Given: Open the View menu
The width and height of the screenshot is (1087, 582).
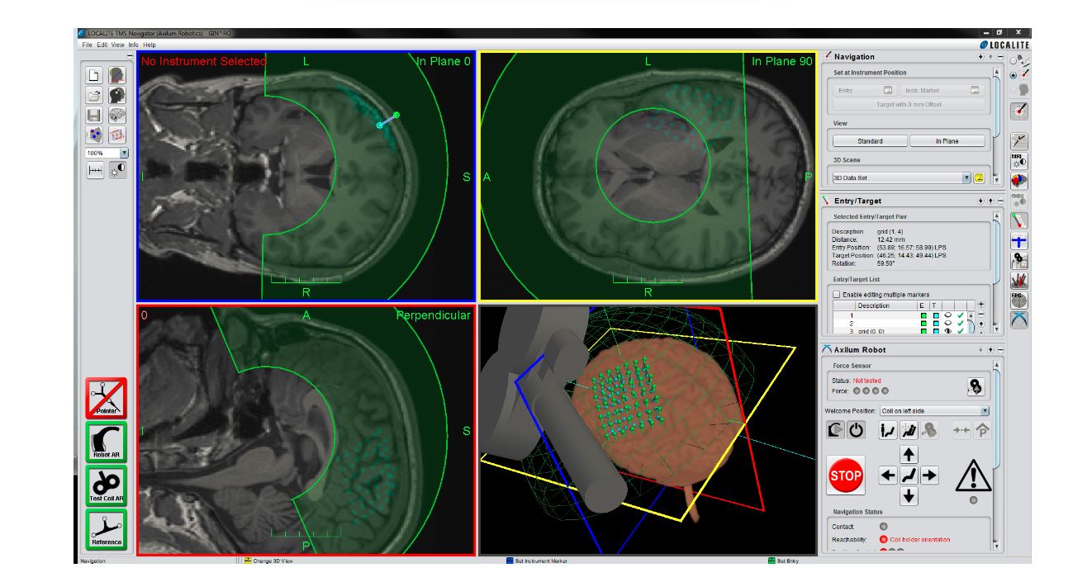Looking at the screenshot, I should click(118, 45).
